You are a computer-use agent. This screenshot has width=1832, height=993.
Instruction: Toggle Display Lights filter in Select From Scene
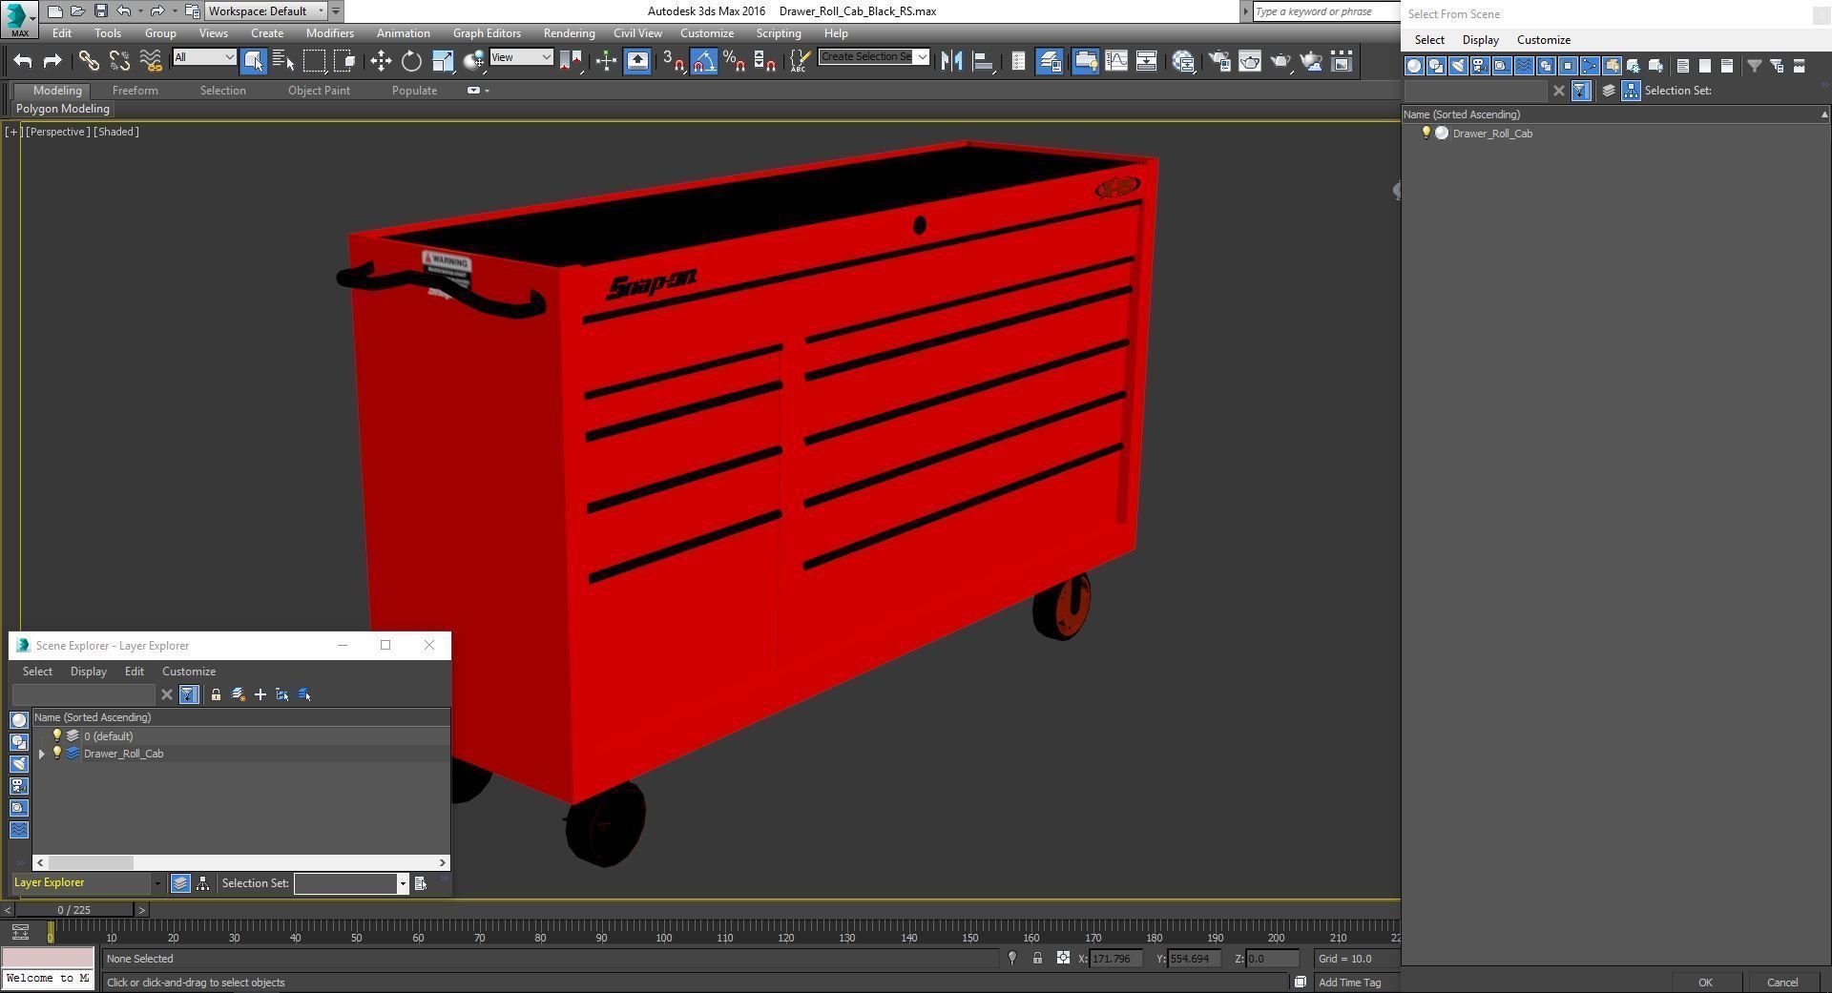pos(1458,66)
